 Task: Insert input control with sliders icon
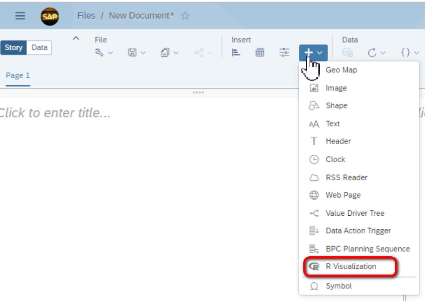tap(284, 52)
